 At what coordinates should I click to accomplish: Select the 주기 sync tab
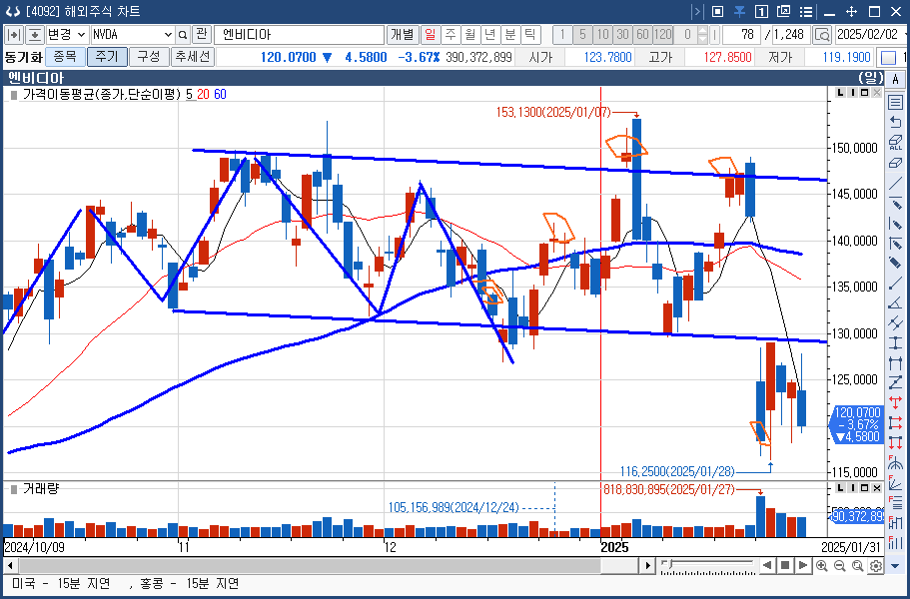(x=107, y=57)
